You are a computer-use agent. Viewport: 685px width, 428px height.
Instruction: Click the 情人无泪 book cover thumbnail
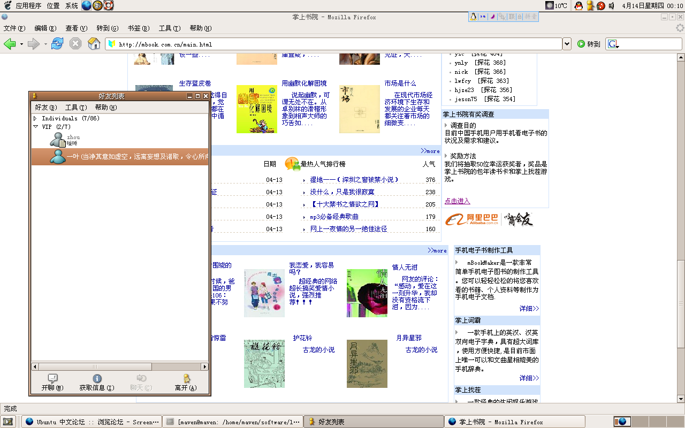click(x=367, y=293)
